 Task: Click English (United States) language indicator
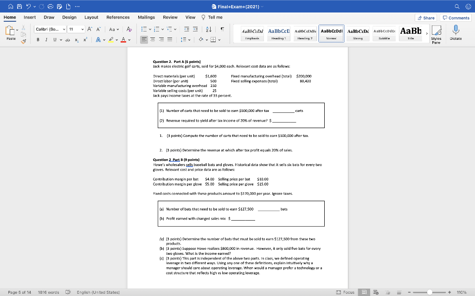tap(98, 292)
